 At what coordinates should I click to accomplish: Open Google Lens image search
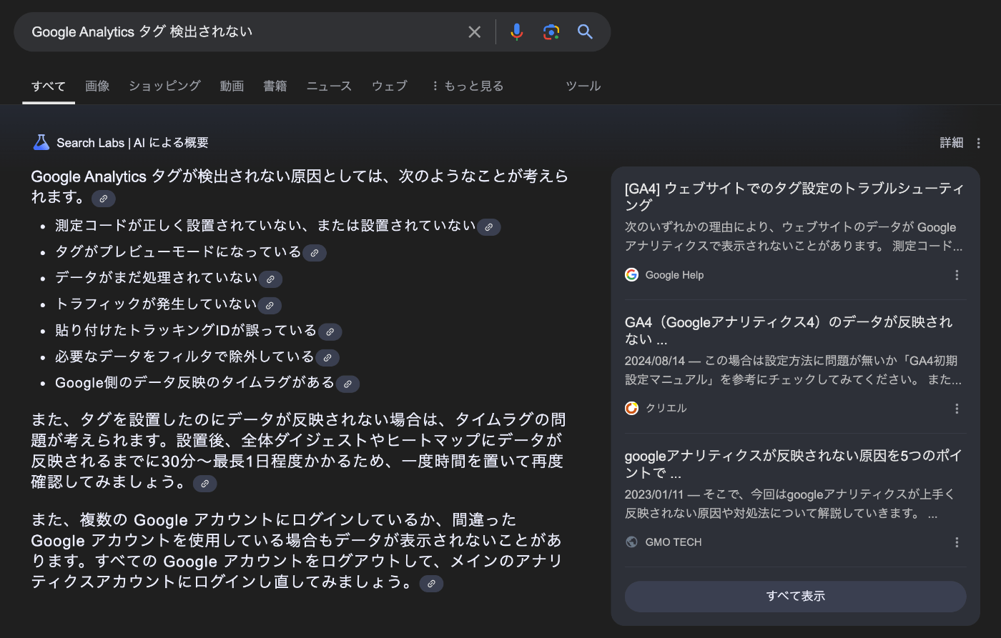tap(551, 31)
